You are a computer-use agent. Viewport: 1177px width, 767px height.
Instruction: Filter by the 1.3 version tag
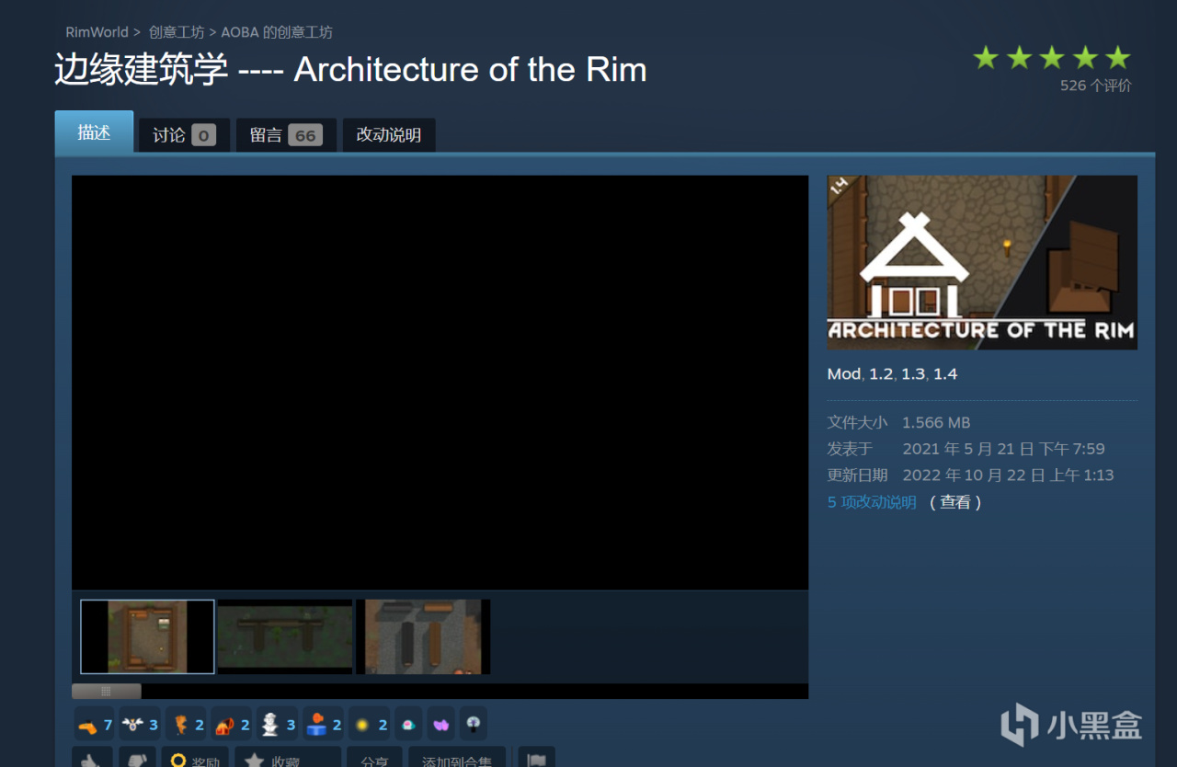[x=913, y=374]
